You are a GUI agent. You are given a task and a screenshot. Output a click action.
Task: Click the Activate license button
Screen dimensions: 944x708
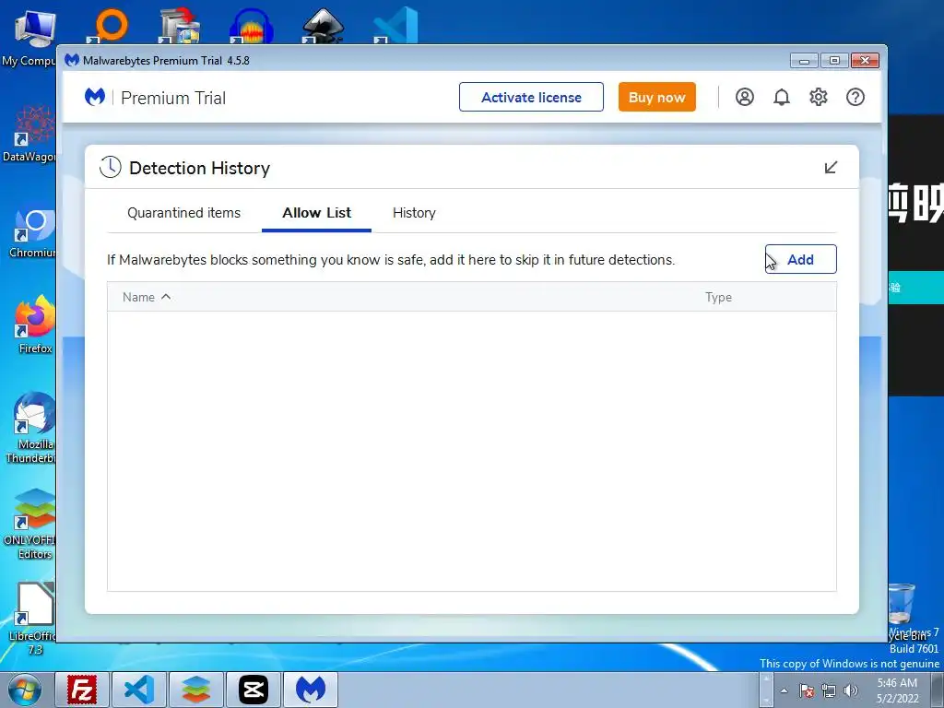pos(531,97)
